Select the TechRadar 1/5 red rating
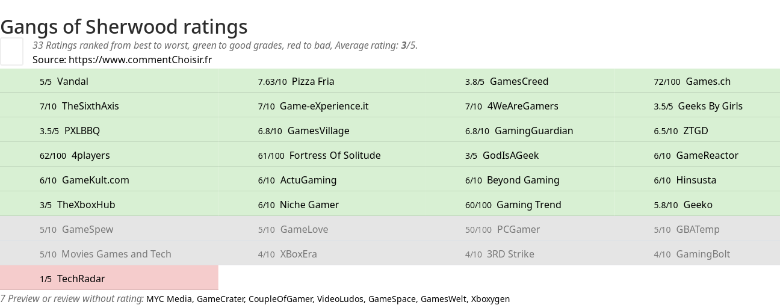This screenshot has width=780, height=305. (109, 279)
